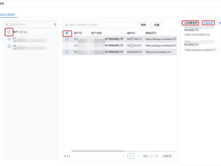Image resolution: width=221 pixels, height=166 pixels.
Task: Click the magnifier icon in the landing page search field
Action: point(67,25)
